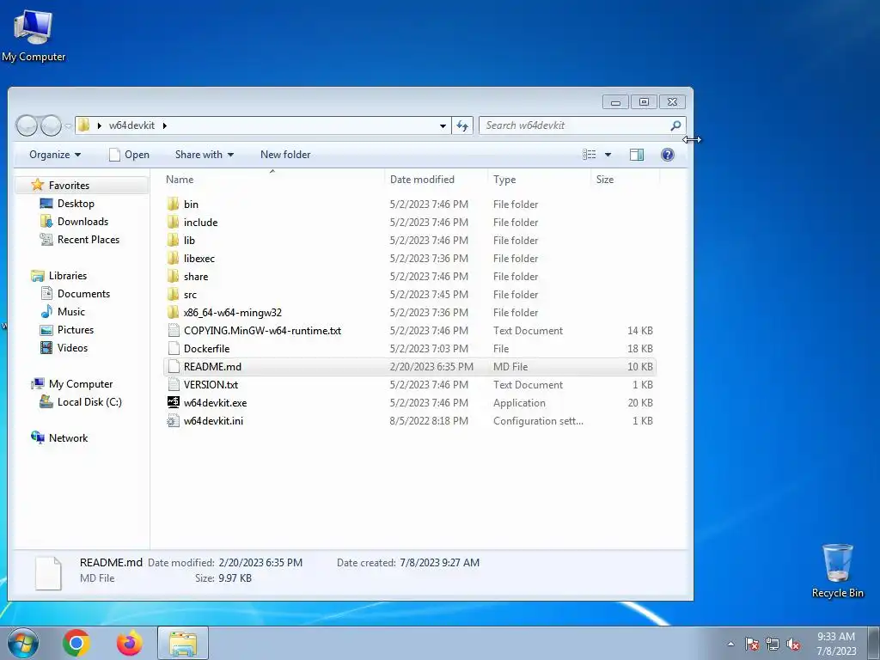Click the network tray icon
Screen dimensions: 880x660
(x=773, y=644)
